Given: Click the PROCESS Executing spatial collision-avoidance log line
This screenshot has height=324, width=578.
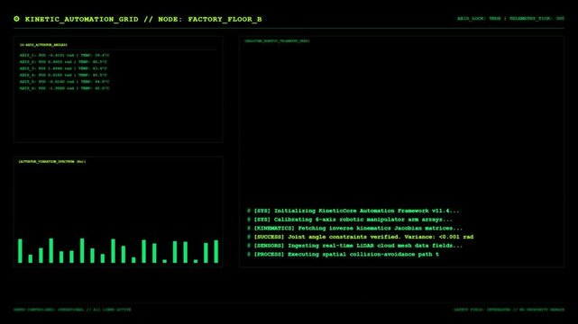Looking at the screenshot, I should click(x=344, y=255).
